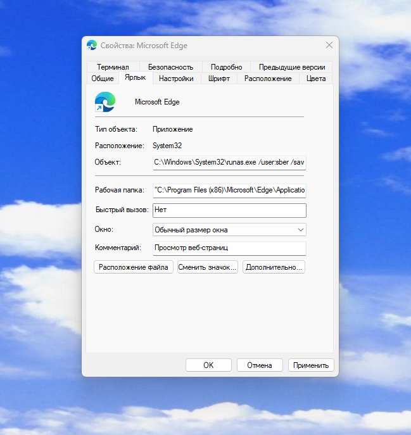Click the Отмена button

(x=260, y=365)
